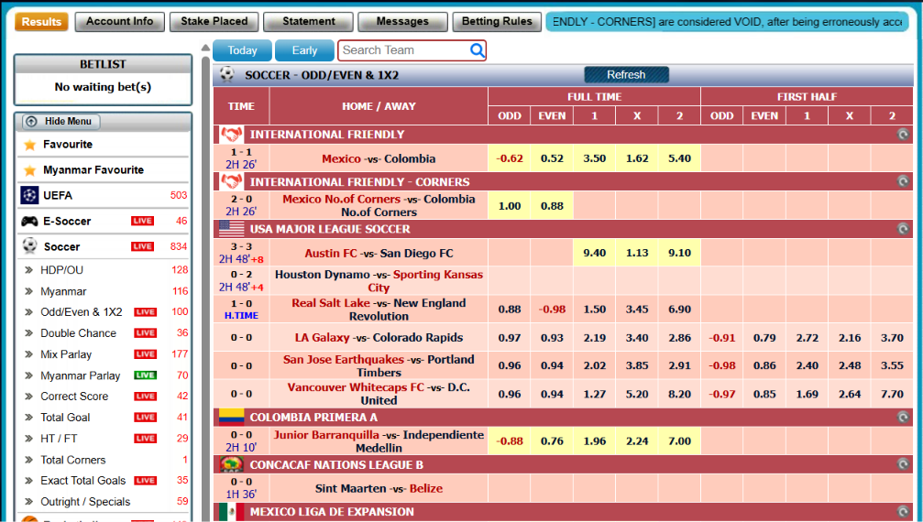The image size is (923, 522).
Task: Open the Betting Rules page
Action: pos(497,22)
